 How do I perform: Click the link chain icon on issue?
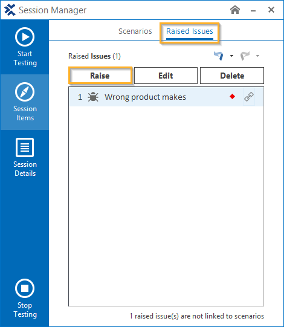(x=249, y=97)
